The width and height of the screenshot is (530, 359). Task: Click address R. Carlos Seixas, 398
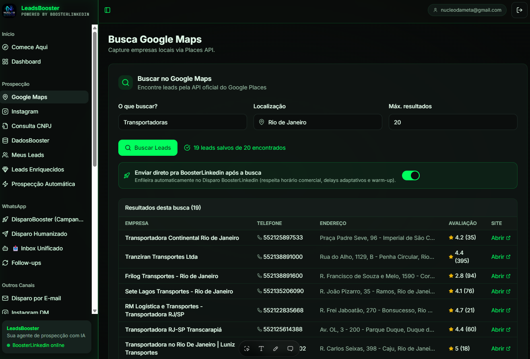click(x=377, y=349)
